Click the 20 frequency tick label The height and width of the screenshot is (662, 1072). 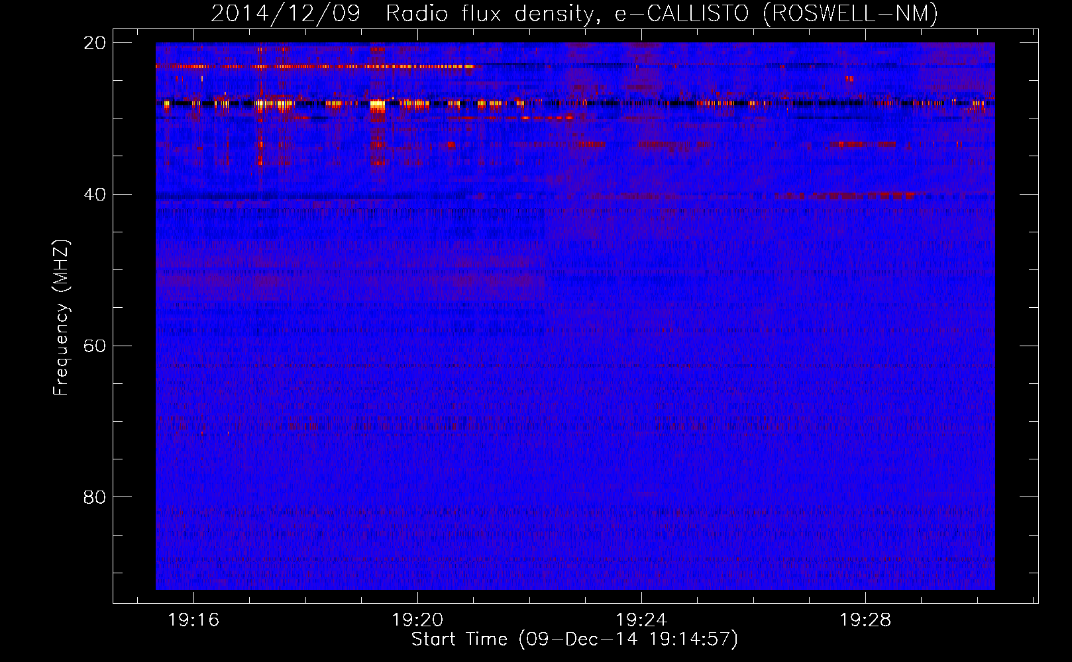[x=94, y=43]
